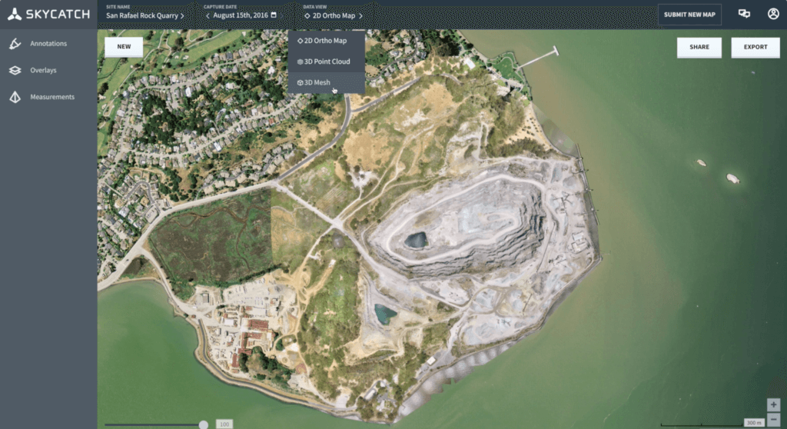Click the New button
787x429 pixels.
[124, 47]
